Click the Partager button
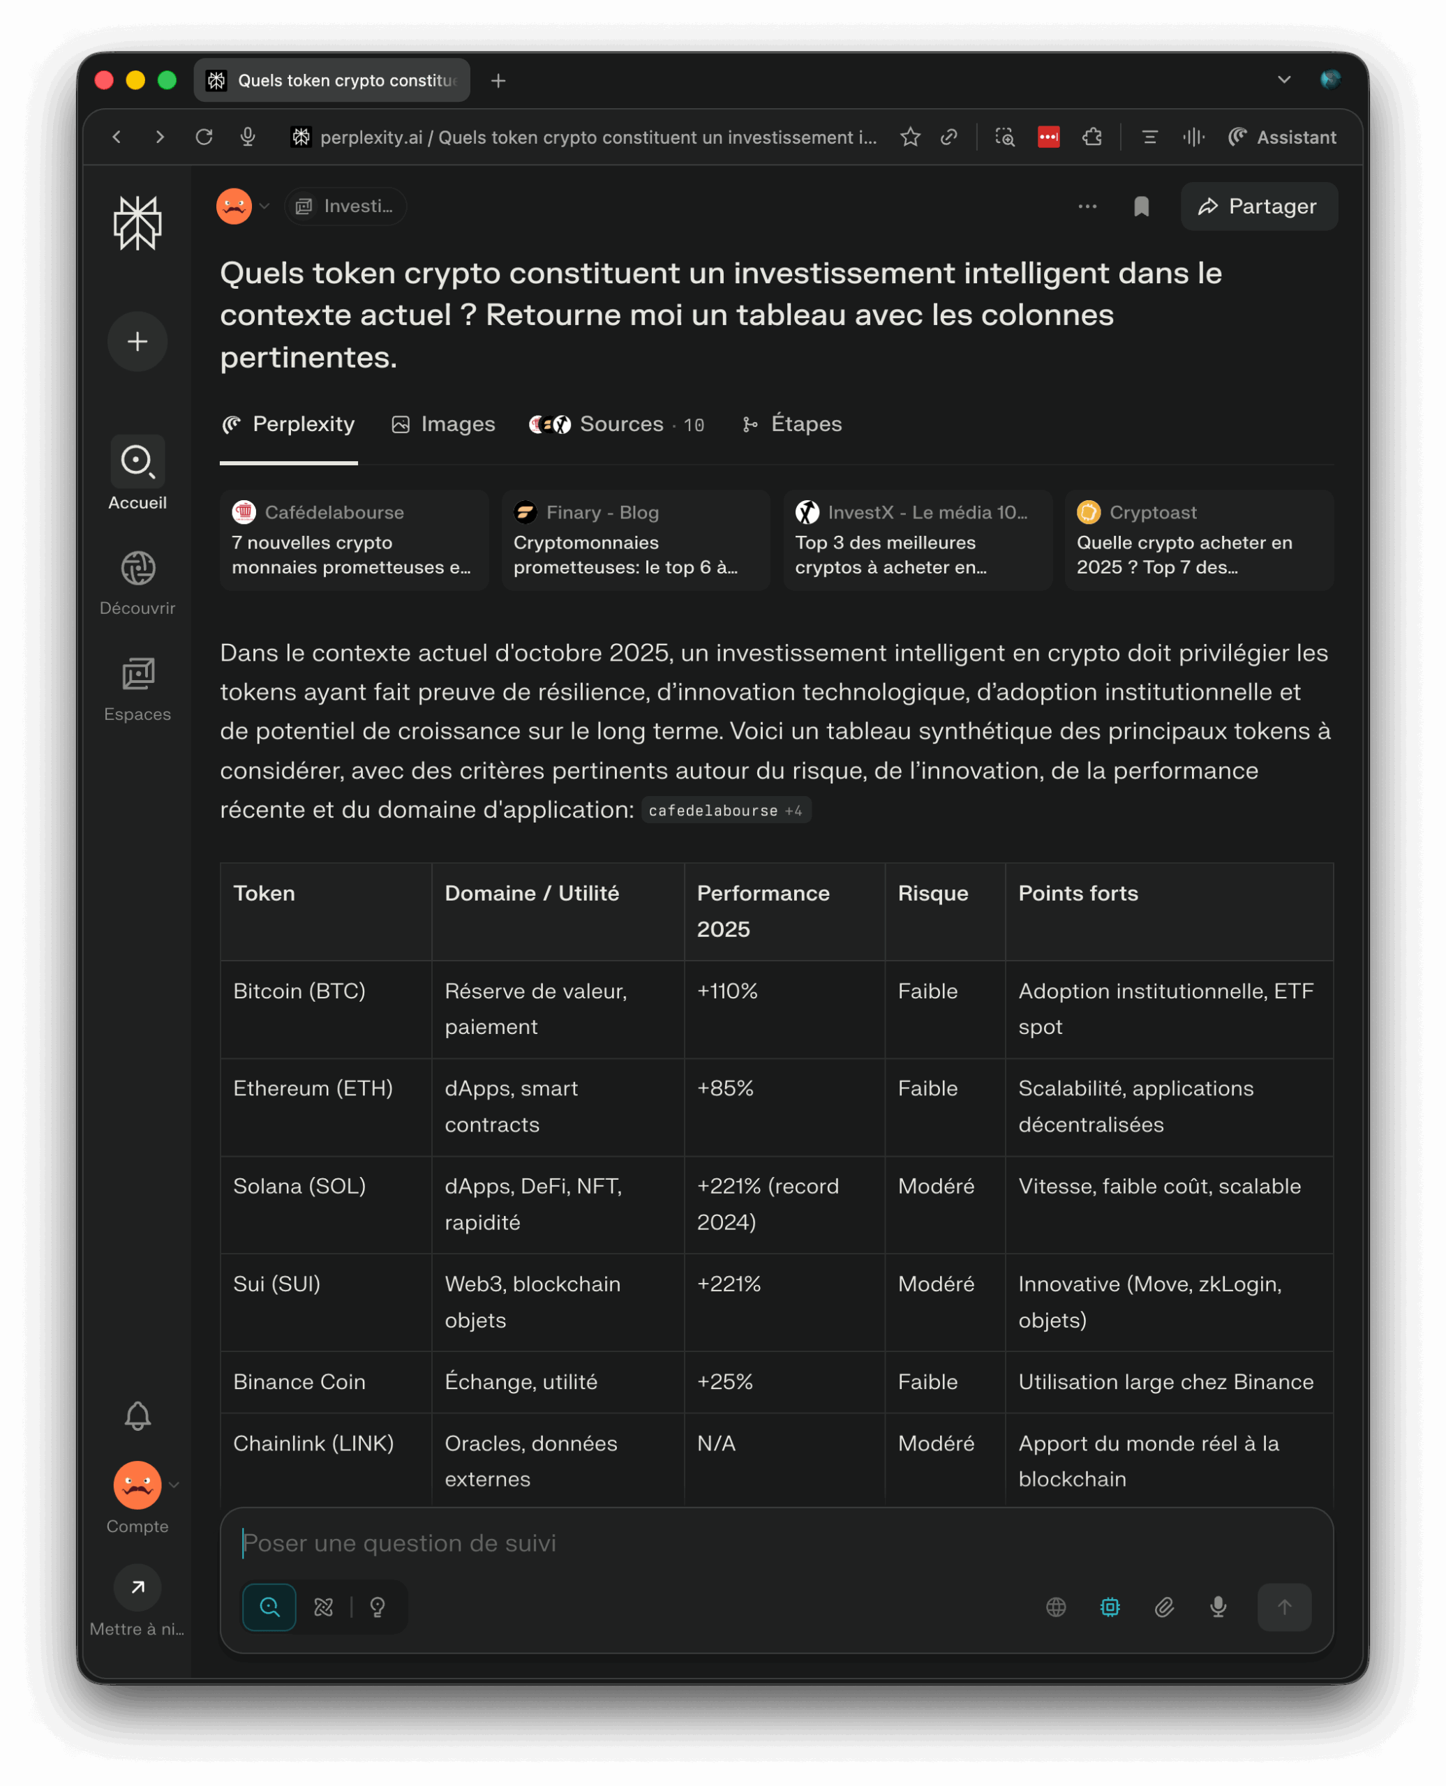 (1258, 207)
